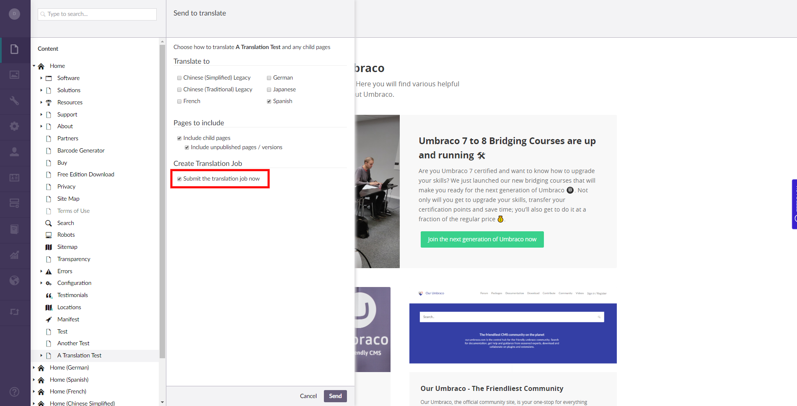This screenshot has height=406, width=797.
Task: Open the Settings wrench icon in sidebar
Action: [x=14, y=101]
